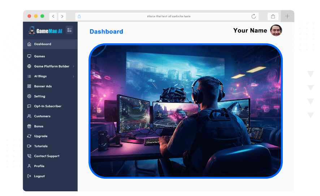The image size is (320, 196).
Task: Click the Bonus gift icon
Action: point(29,126)
